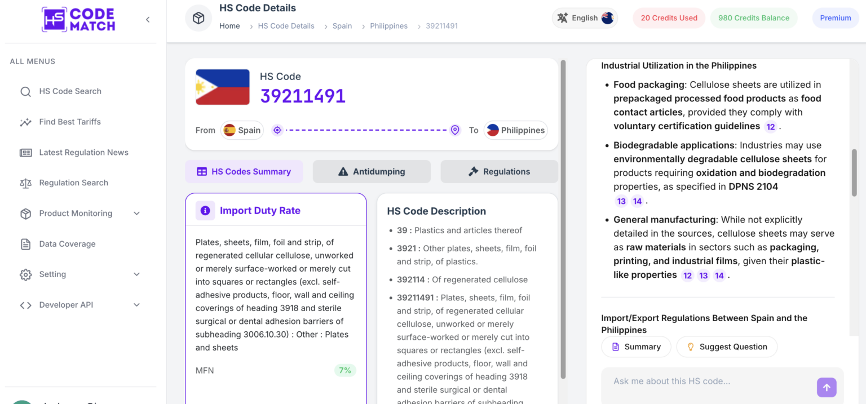Click the 980 Credits Balance badge
This screenshot has width=866, height=404.
pos(754,18)
